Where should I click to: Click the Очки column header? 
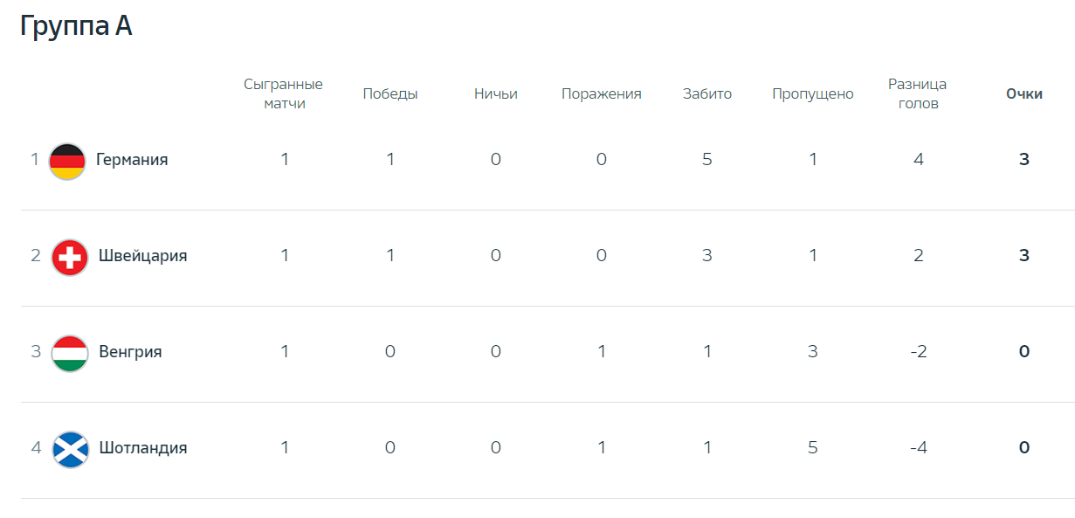point(1024,94)
